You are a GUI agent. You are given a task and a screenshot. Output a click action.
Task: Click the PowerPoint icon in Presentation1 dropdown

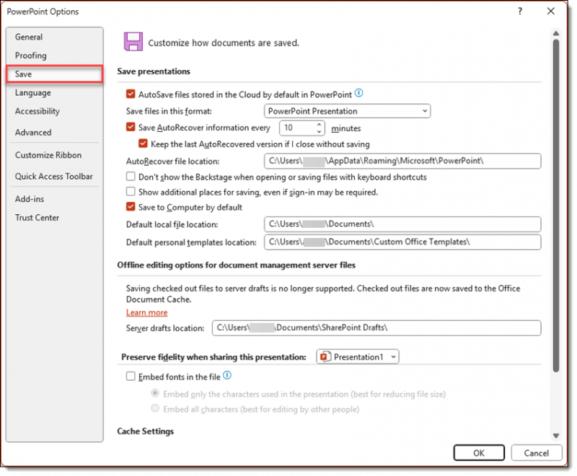326,357
